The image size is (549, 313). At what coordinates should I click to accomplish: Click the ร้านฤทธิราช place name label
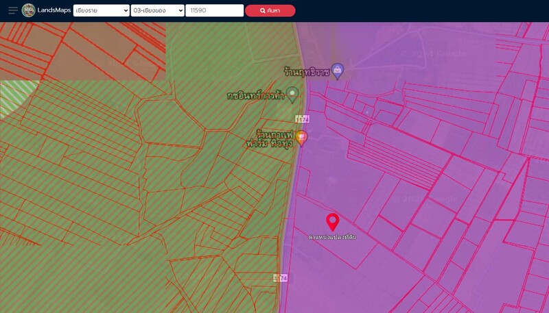click(x=306, y=71)
